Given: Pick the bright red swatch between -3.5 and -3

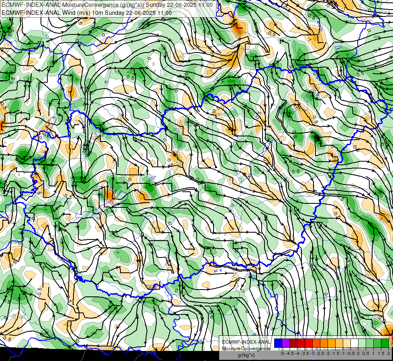Looking at the screenshot, I should (x=309, y=343).
